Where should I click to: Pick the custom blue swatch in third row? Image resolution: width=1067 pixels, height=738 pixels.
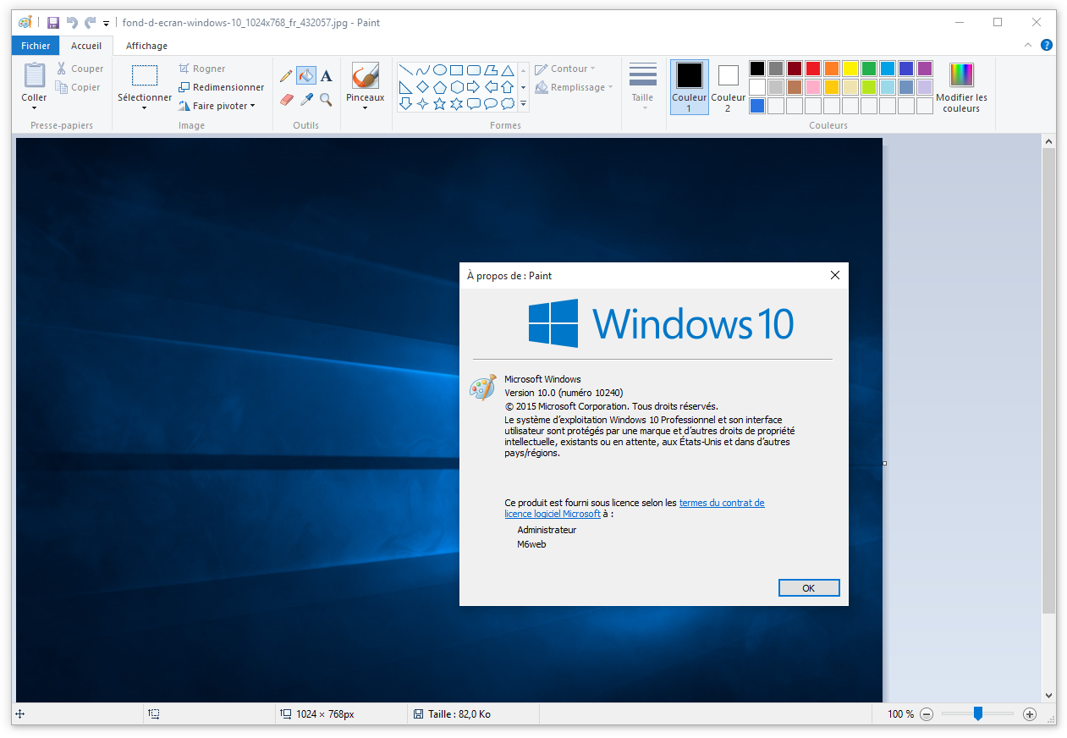(x=757, y=106)
